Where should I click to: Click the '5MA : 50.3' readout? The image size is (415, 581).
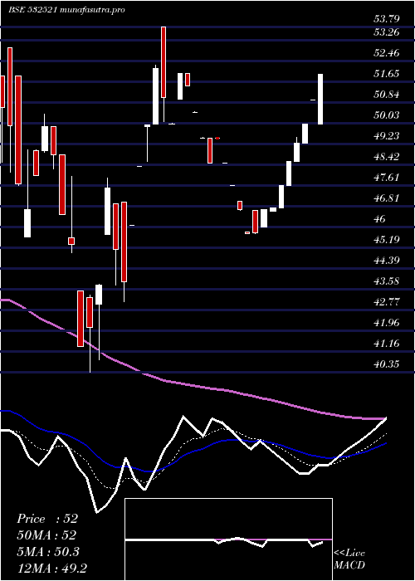point(48,551)
